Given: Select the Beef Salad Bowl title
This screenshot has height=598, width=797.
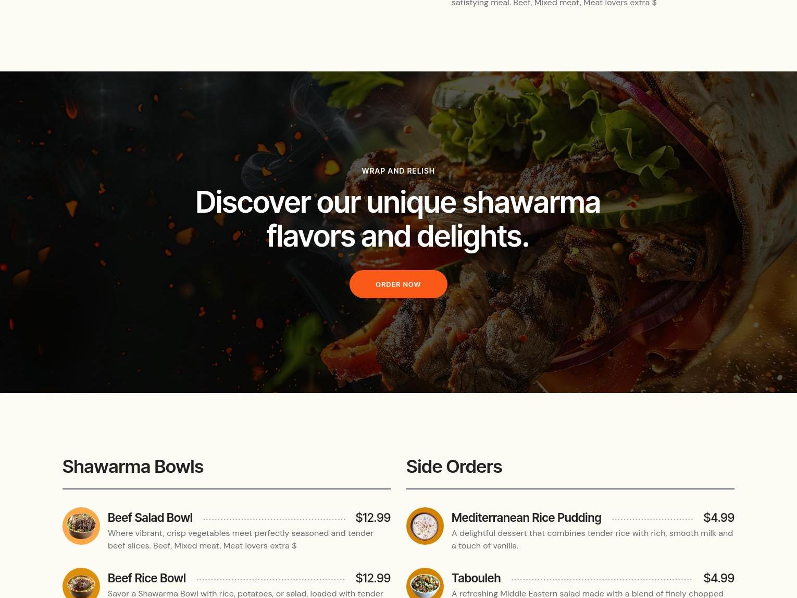Looking at the screenshot, I should tap(150, 518).
